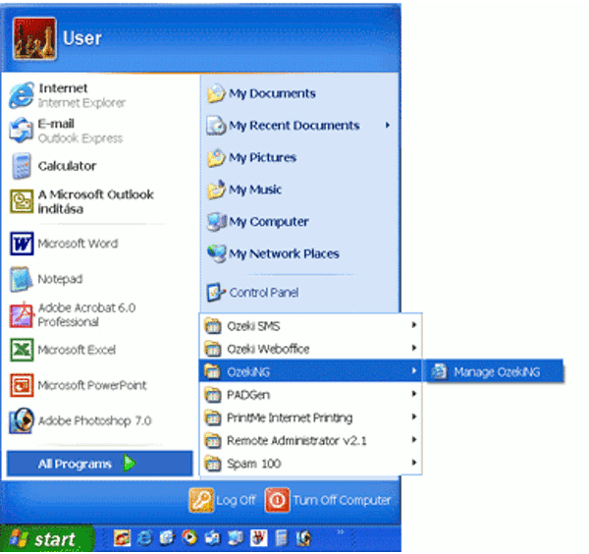Open Microsoft Excel
The image size is (589, 554).
(x=63, y=350)
